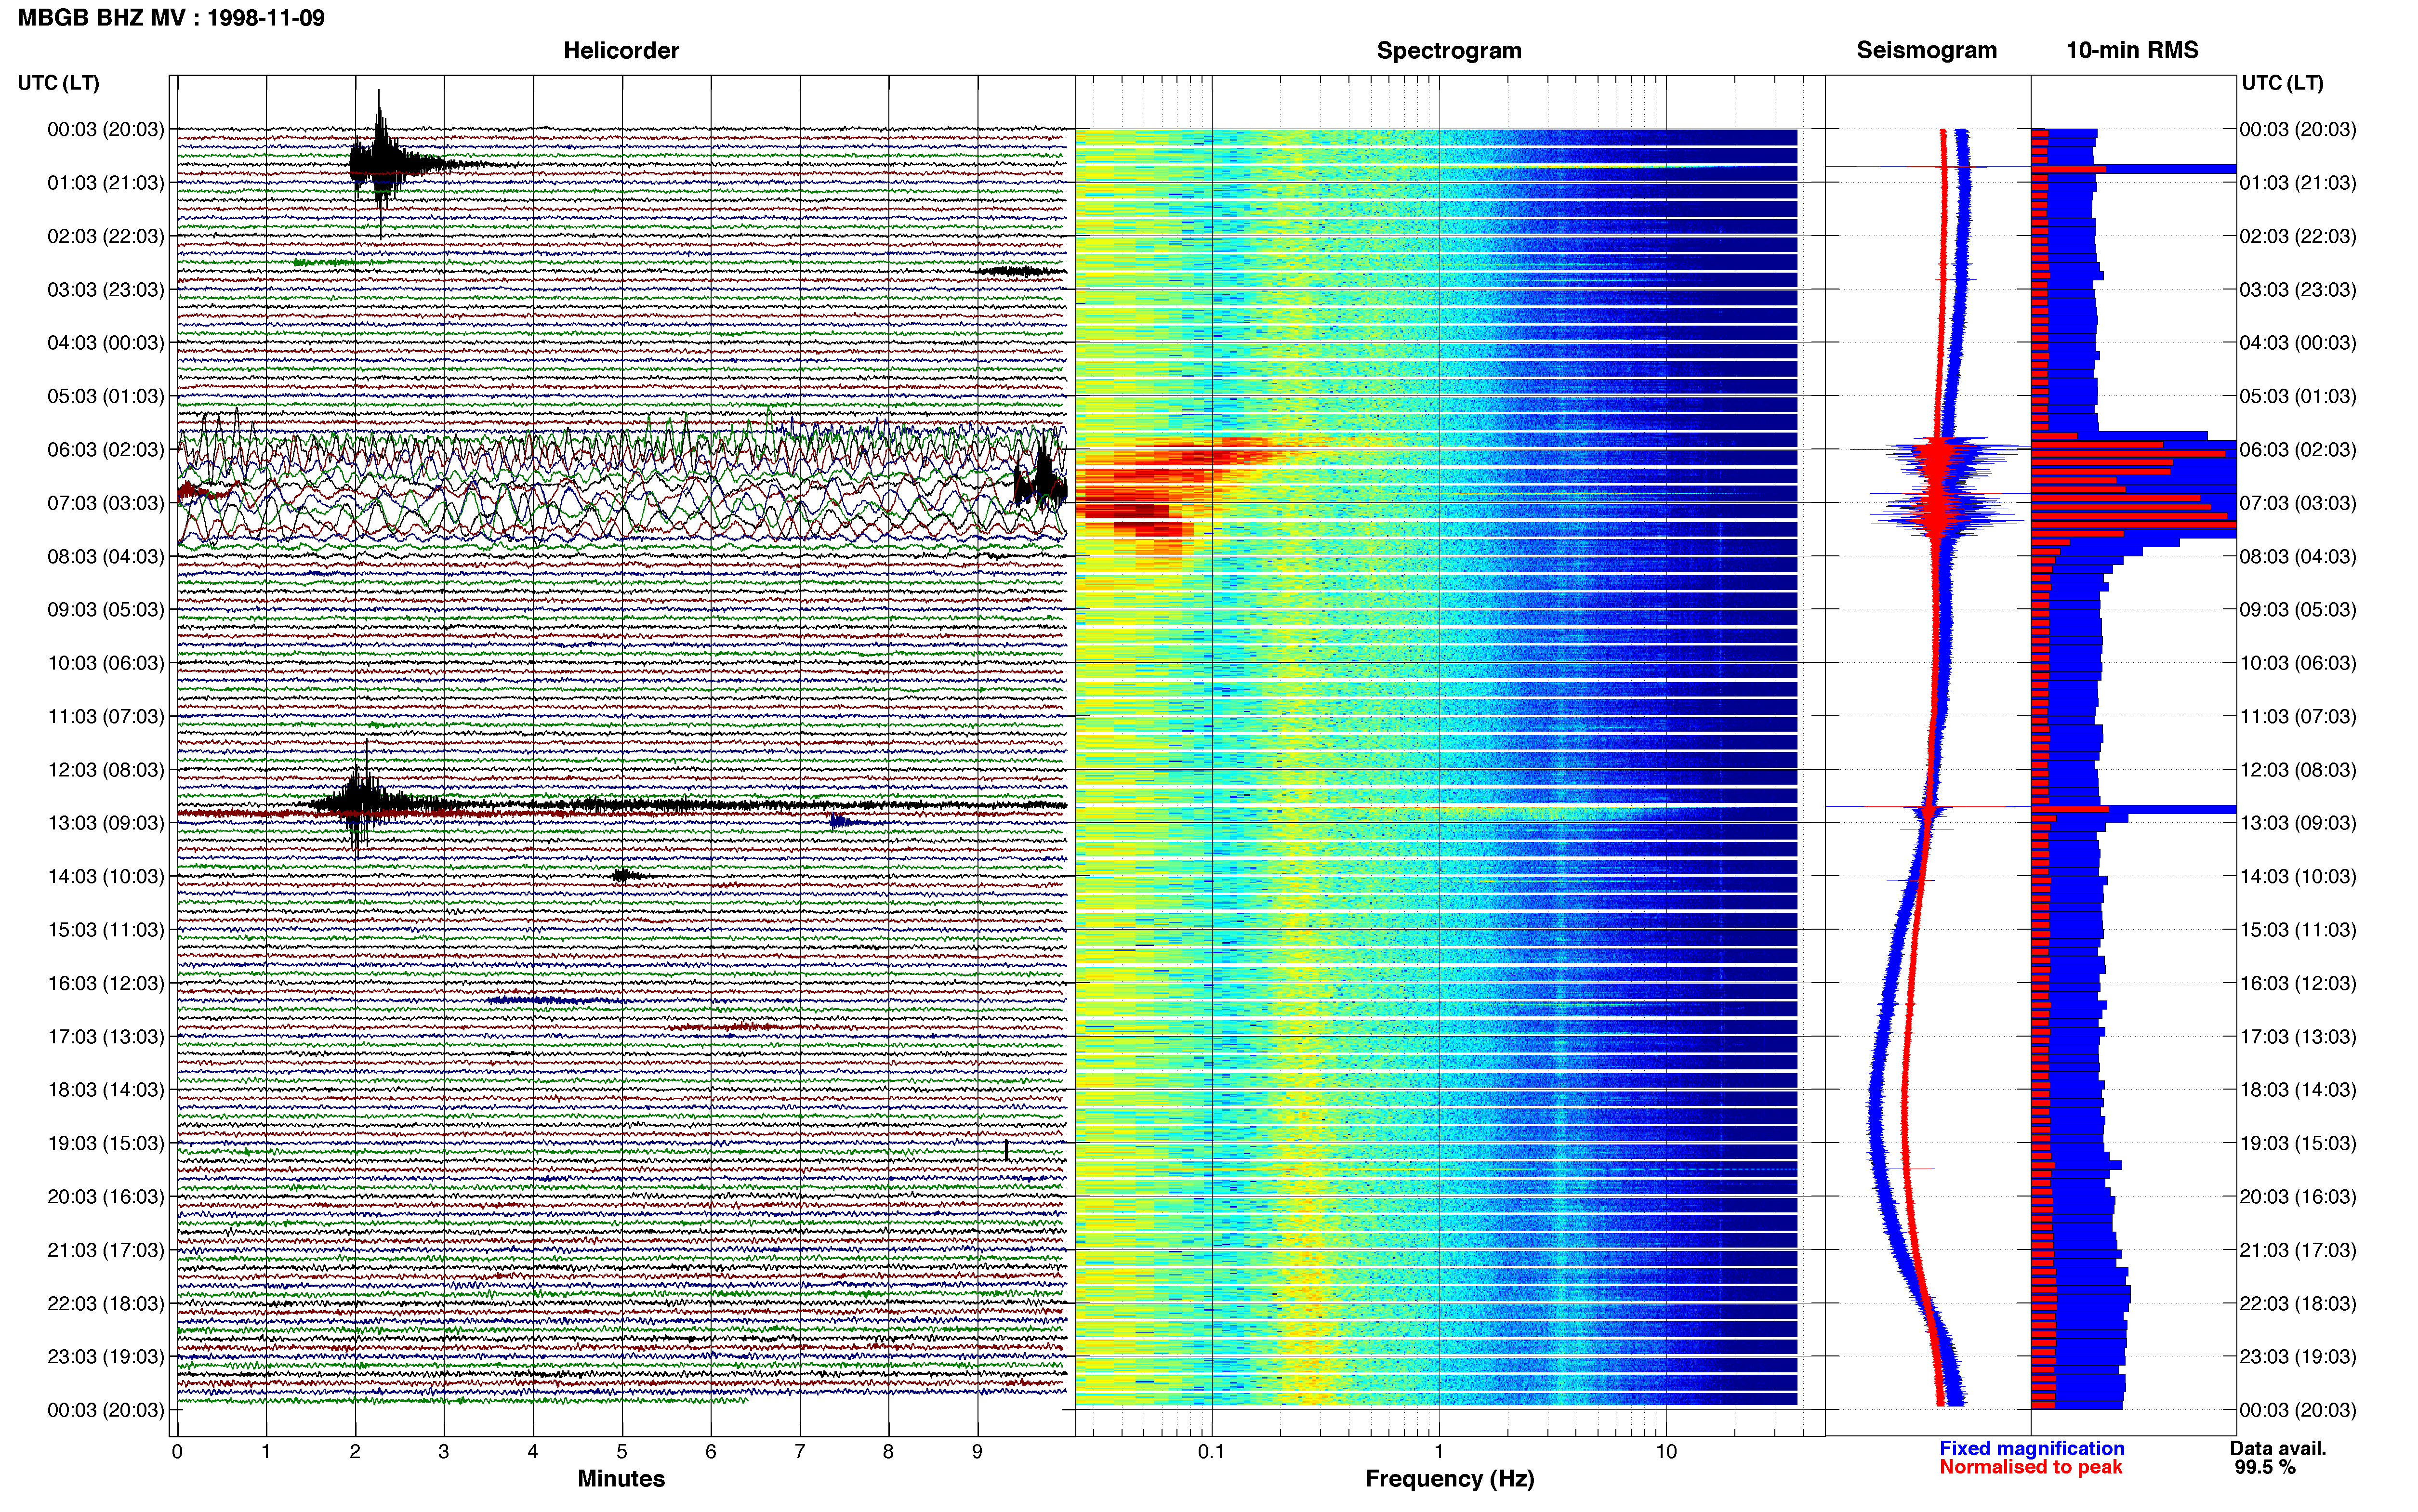Image resolution: width=2418 pixels, height=1512 pixels.
Task: Click the right 01:03 (21:03) time label
Action: pyautogui.click(x=2298, y=183)
